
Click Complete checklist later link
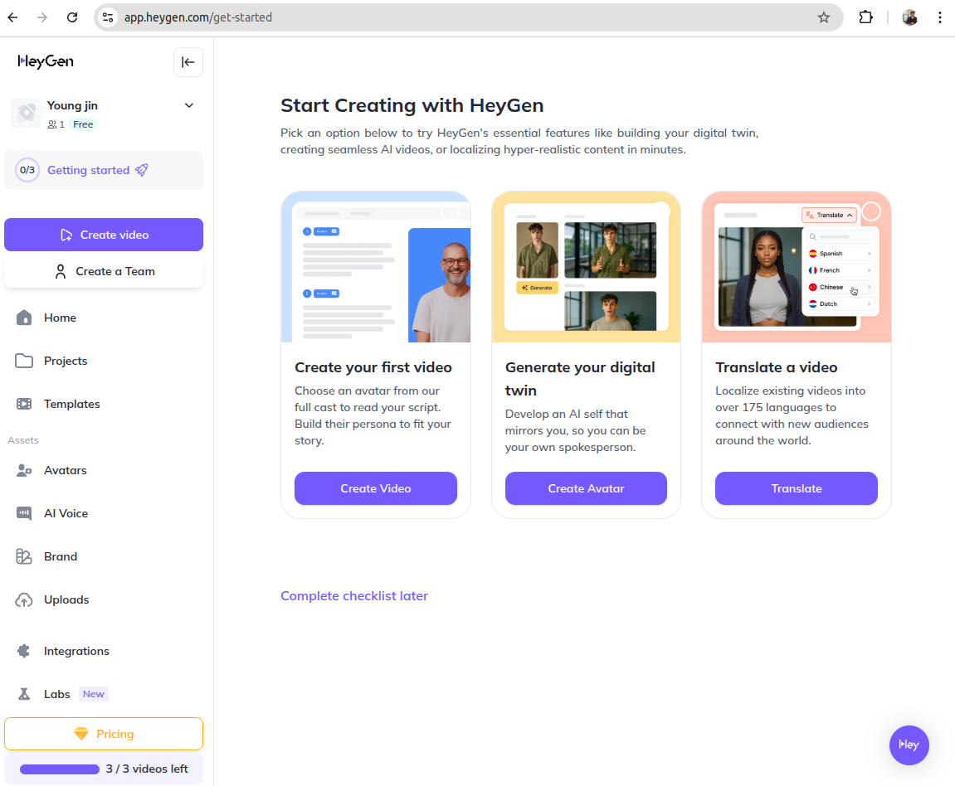(354, 596)
